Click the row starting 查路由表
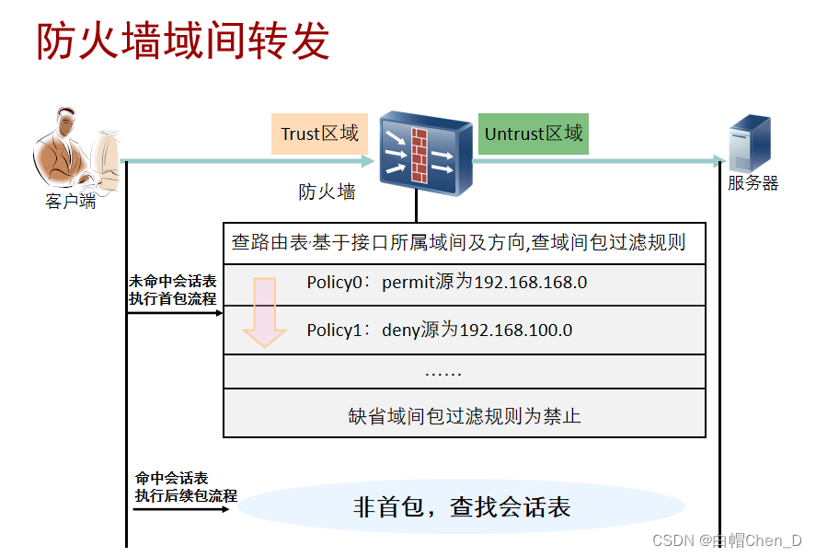The image size is (816, 557). pos(465,243)
